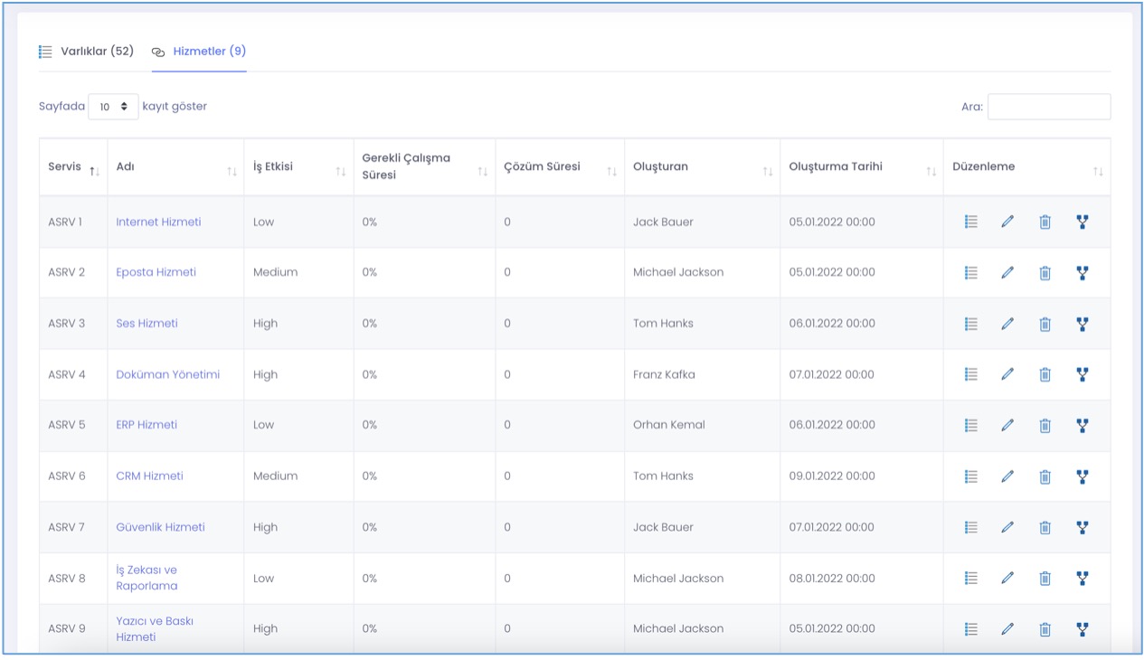The image size is (1144, 660).
Task: Open the records-per-page dropdown showing 10
Action: pyautogui.click(x=113, y=107)
